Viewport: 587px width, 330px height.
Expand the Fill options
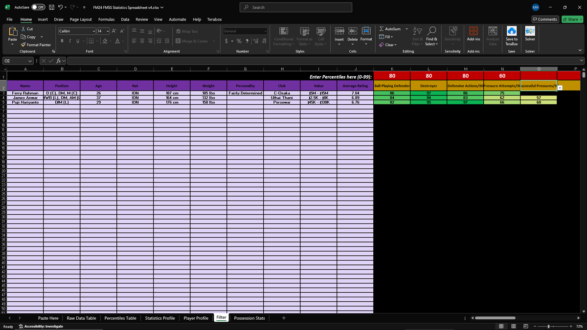pos(386,37)
